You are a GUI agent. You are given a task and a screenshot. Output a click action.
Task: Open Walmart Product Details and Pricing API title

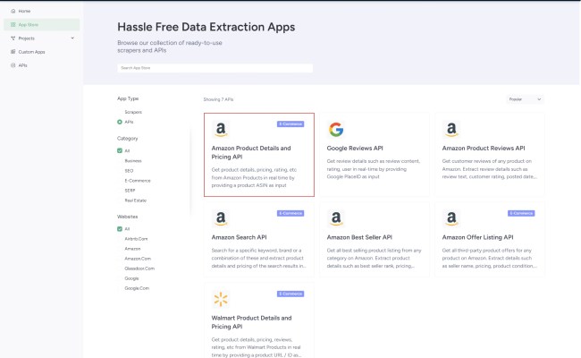click(251, 322)
